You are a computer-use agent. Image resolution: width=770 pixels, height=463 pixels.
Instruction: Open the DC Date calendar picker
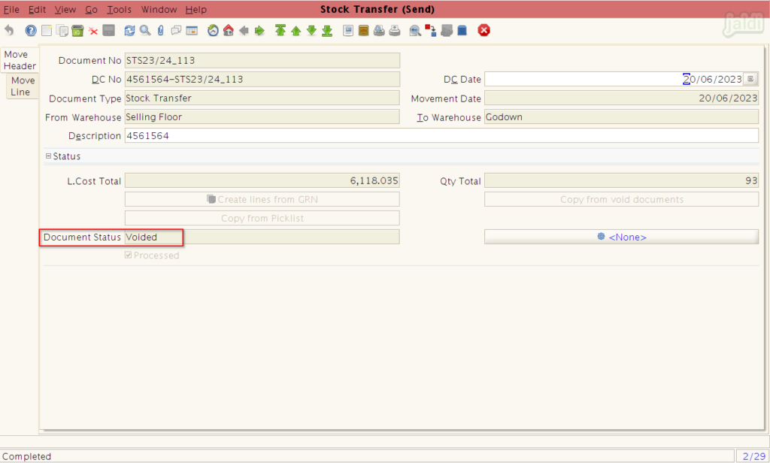(750, 79)
